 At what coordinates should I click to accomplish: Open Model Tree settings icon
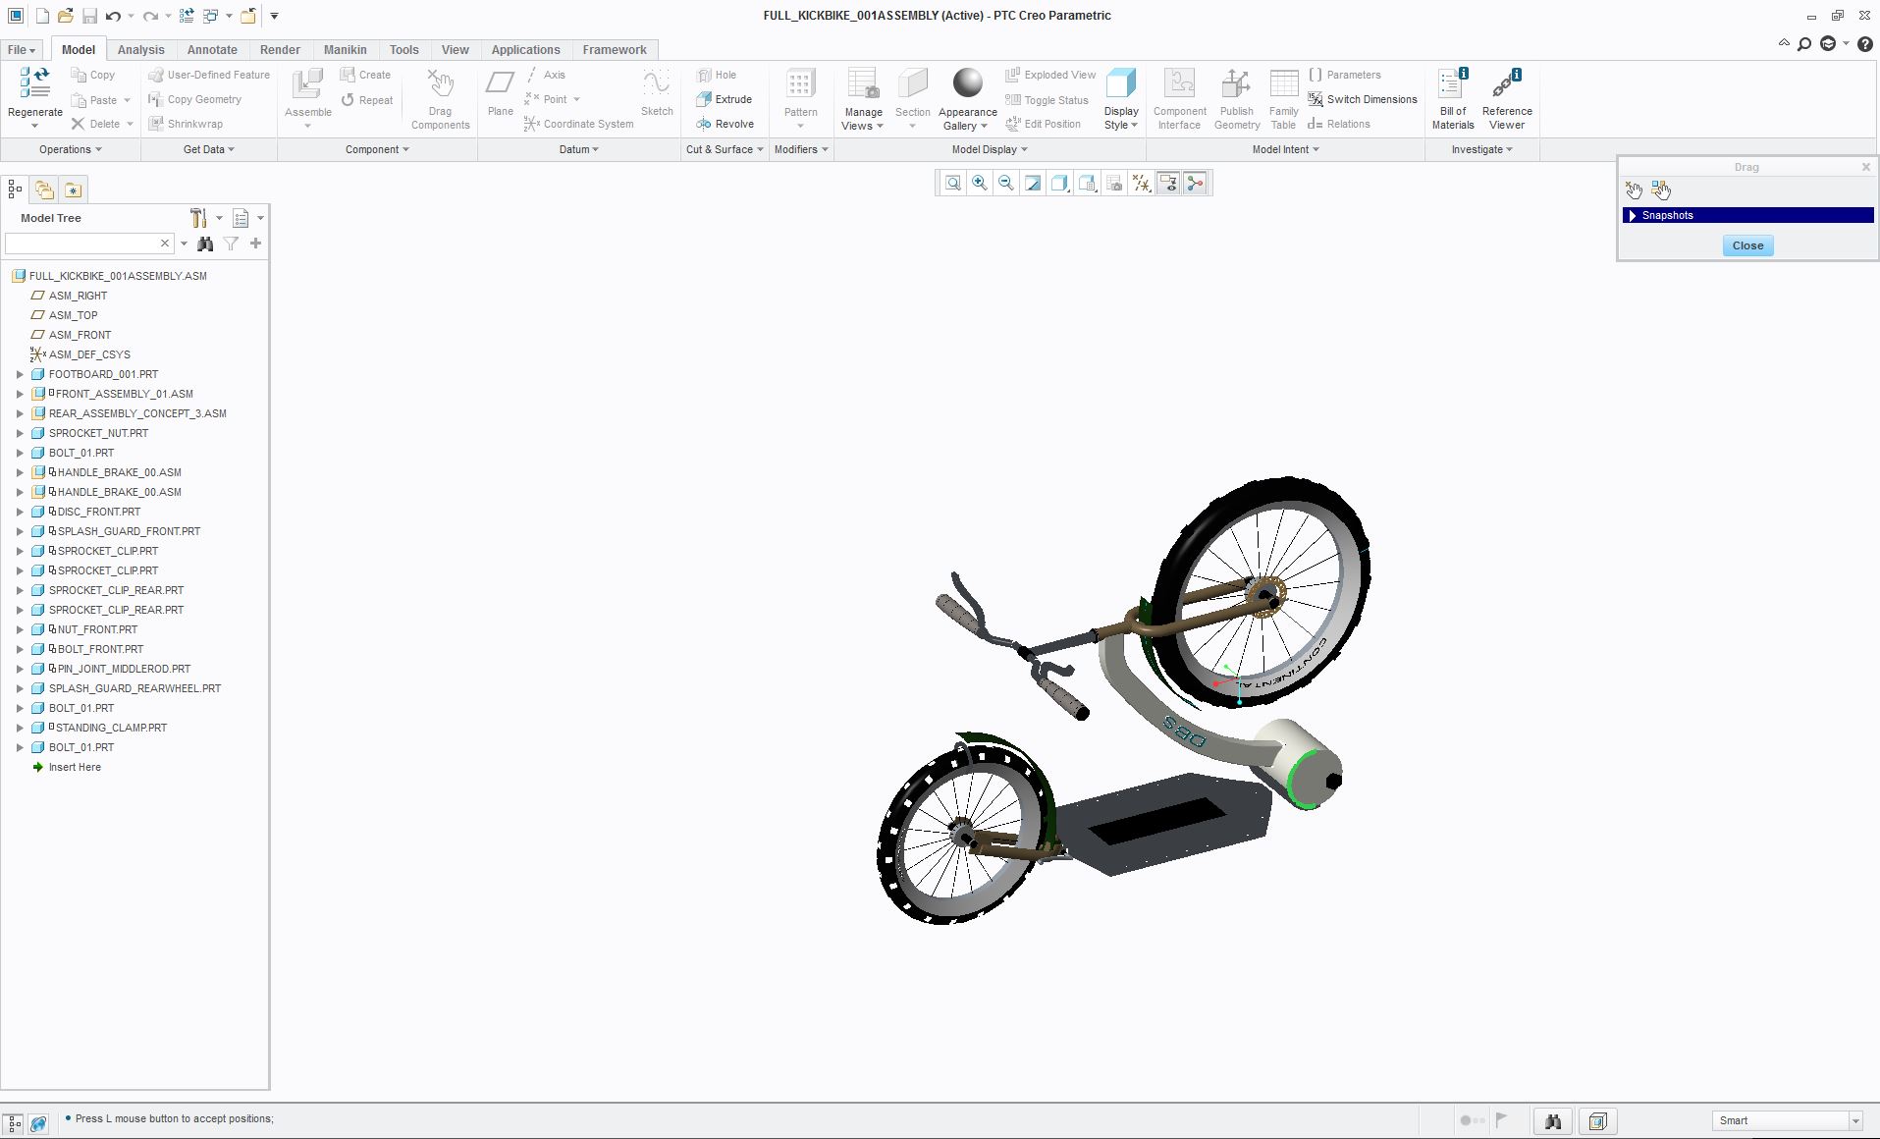coord(199,218)
